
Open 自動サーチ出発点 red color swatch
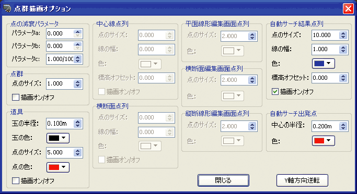tap(324, 141)
